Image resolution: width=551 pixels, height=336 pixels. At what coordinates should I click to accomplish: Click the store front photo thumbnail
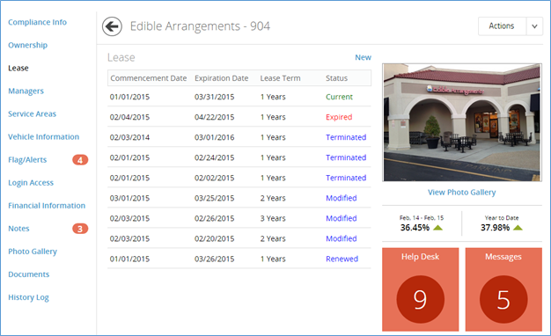[462, 122]
